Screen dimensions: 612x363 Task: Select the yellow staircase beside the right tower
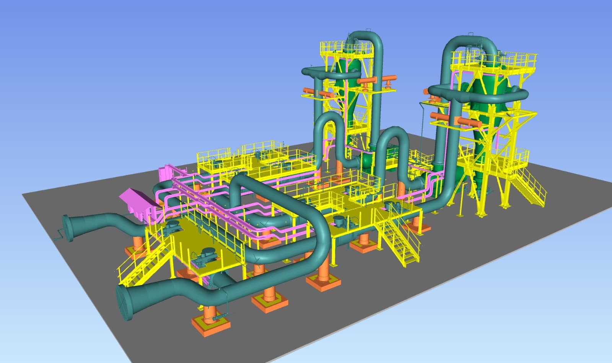(x=529, y=186)
